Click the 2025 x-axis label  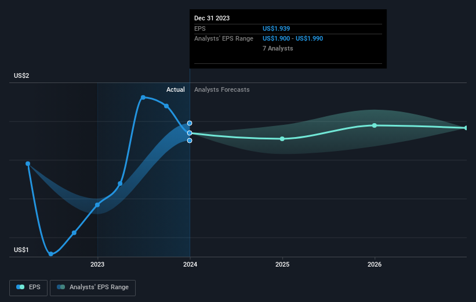coord(282,264)
